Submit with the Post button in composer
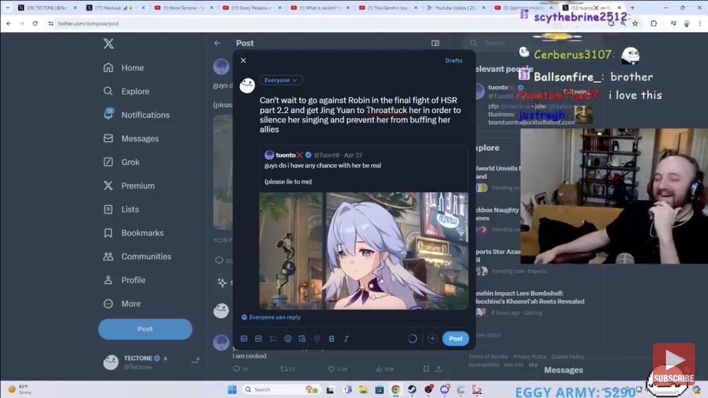 pyautogui.click(x=455, y=338)
